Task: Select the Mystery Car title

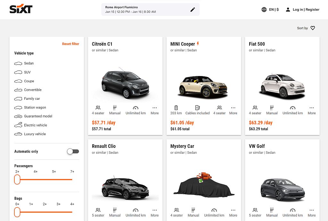Action: [x=182, y=146]
